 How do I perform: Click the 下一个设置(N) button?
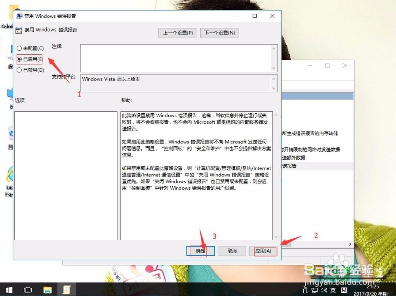(219, 33)
